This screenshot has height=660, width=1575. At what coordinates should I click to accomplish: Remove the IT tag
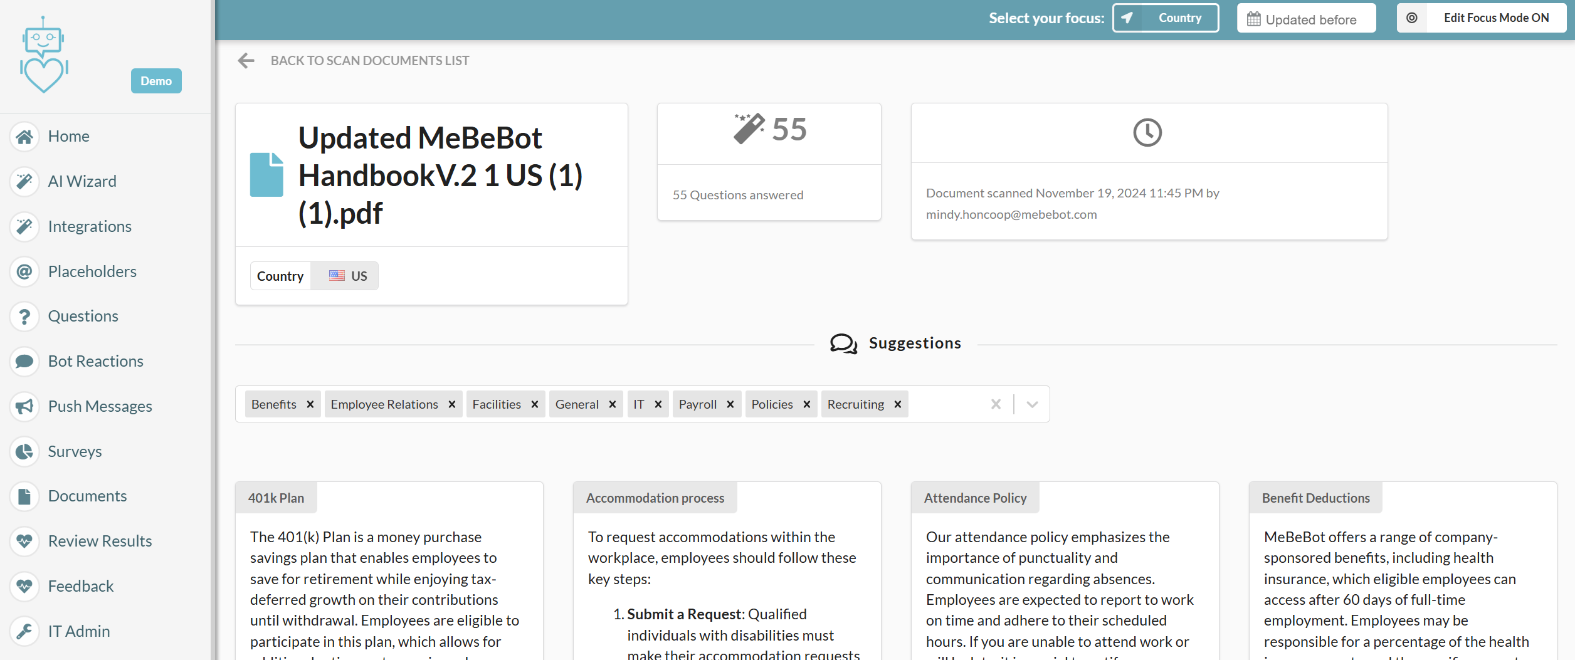coord(658,404)
